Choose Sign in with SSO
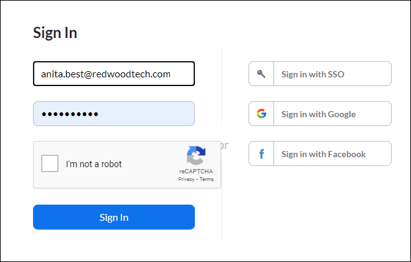 [320, 74]
